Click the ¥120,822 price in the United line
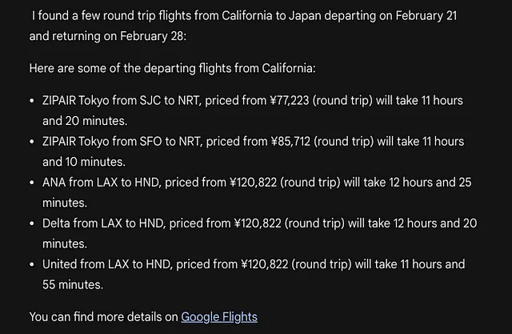 pos(265,264)
